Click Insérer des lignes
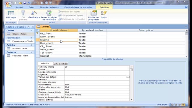192x108 pixels. click(x=69, y=12)
